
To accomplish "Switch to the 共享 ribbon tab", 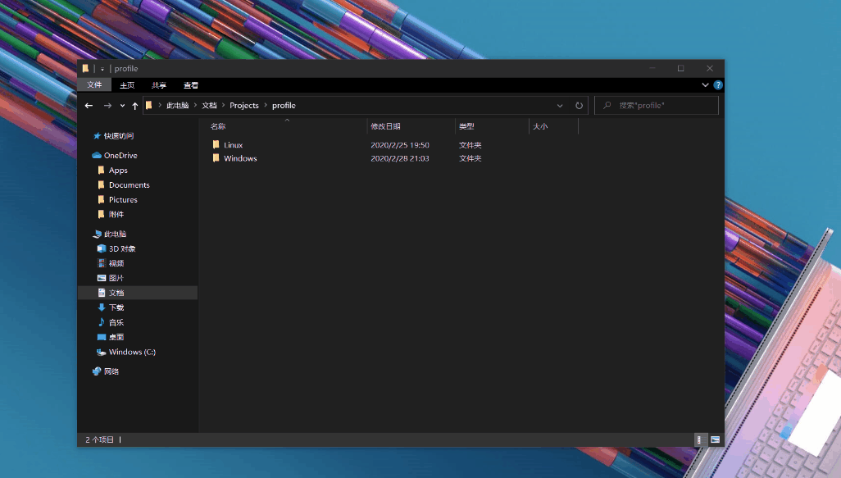I will pyautogui.click(x=159, y=85).
